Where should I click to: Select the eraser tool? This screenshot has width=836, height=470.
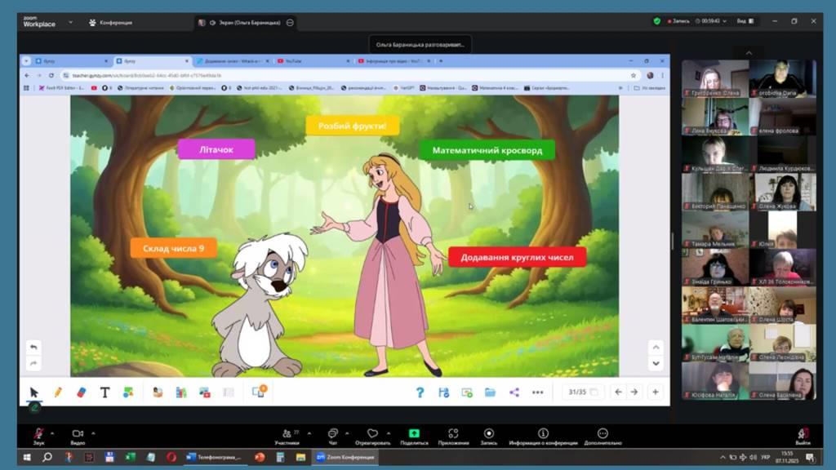[81, 392]
